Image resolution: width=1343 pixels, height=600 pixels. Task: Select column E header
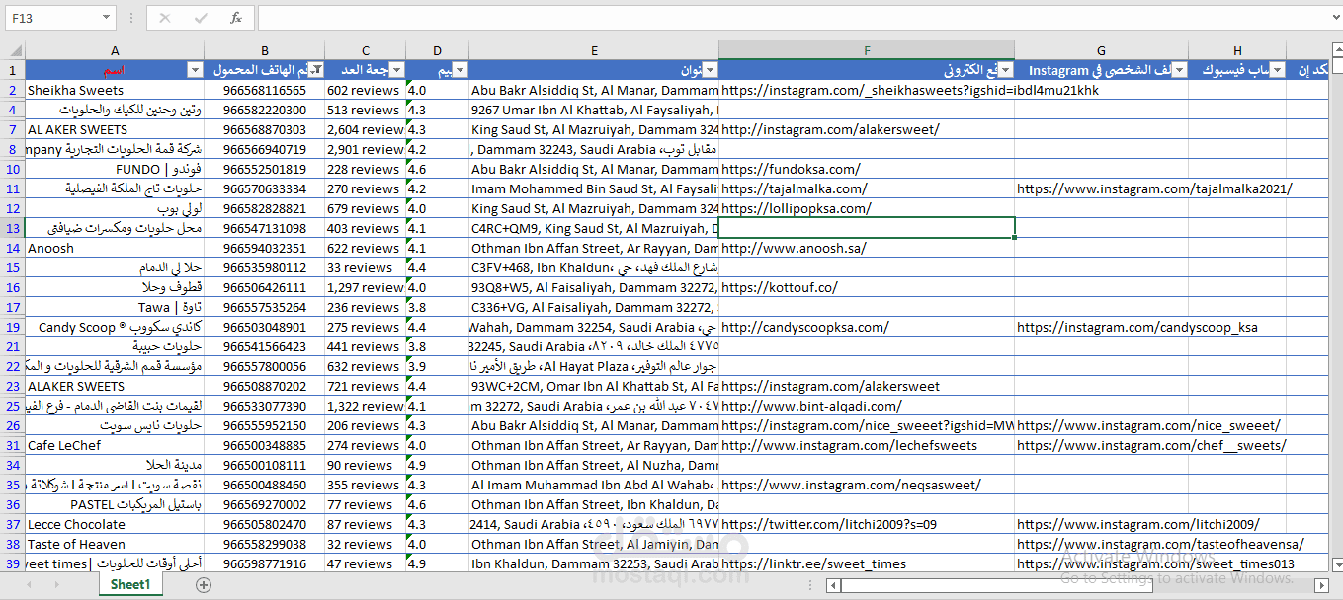pos(594,50)
